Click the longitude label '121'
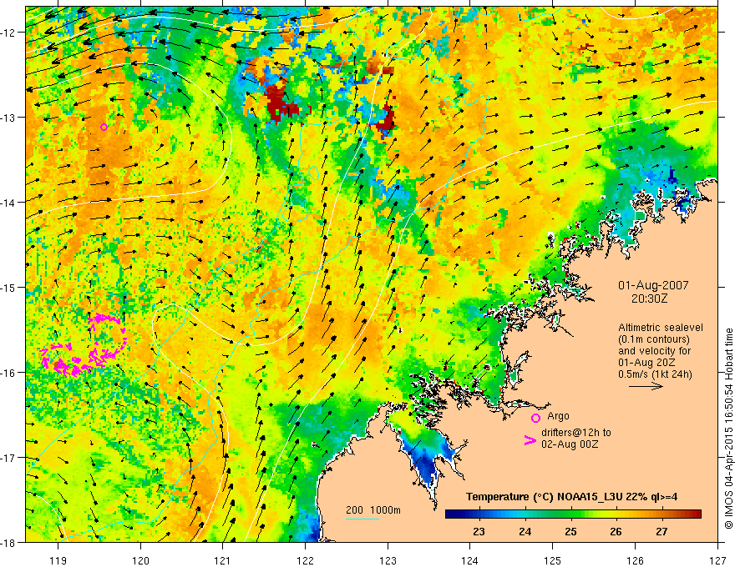 tap(223, 560)
